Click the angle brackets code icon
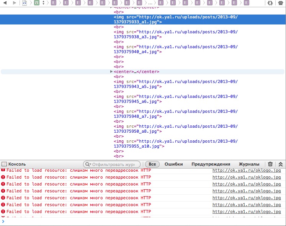The height and width of the screenshot is (226, 286). coord(270,3)
